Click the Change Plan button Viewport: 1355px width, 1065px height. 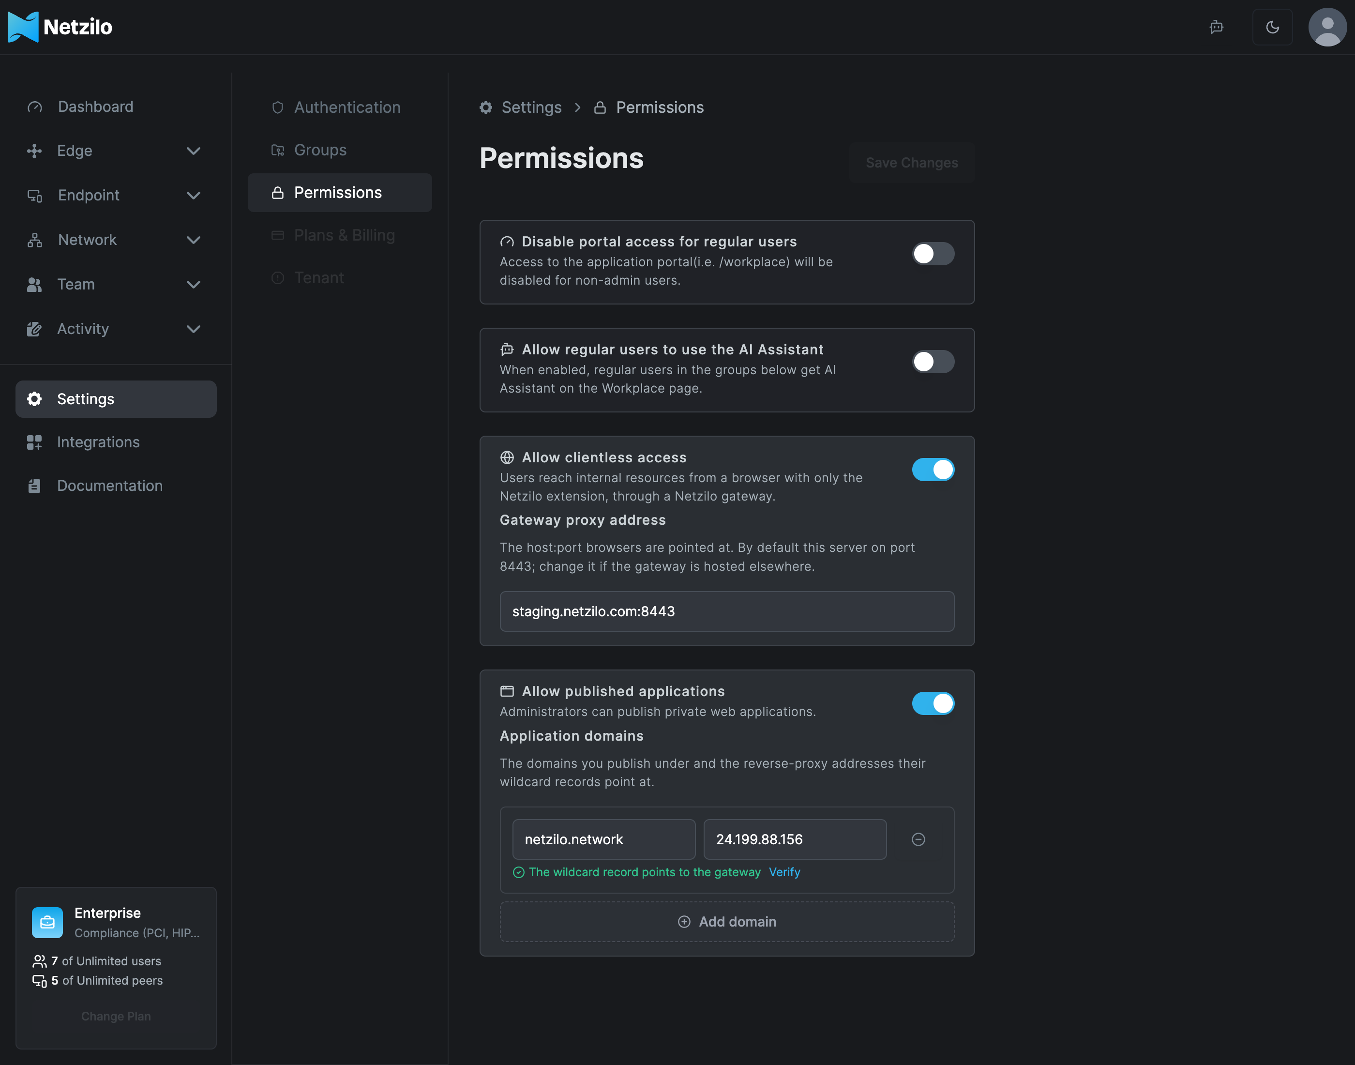pyautogui.click(x=116, y=1017)
